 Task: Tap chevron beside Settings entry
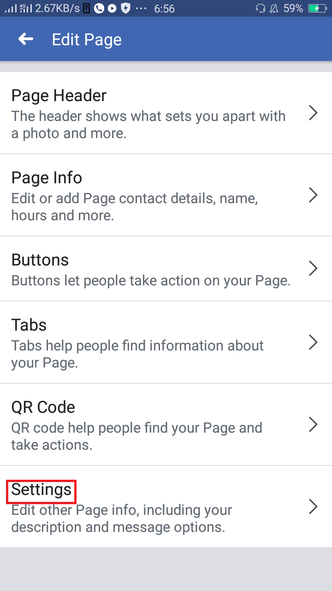(313, 507)
